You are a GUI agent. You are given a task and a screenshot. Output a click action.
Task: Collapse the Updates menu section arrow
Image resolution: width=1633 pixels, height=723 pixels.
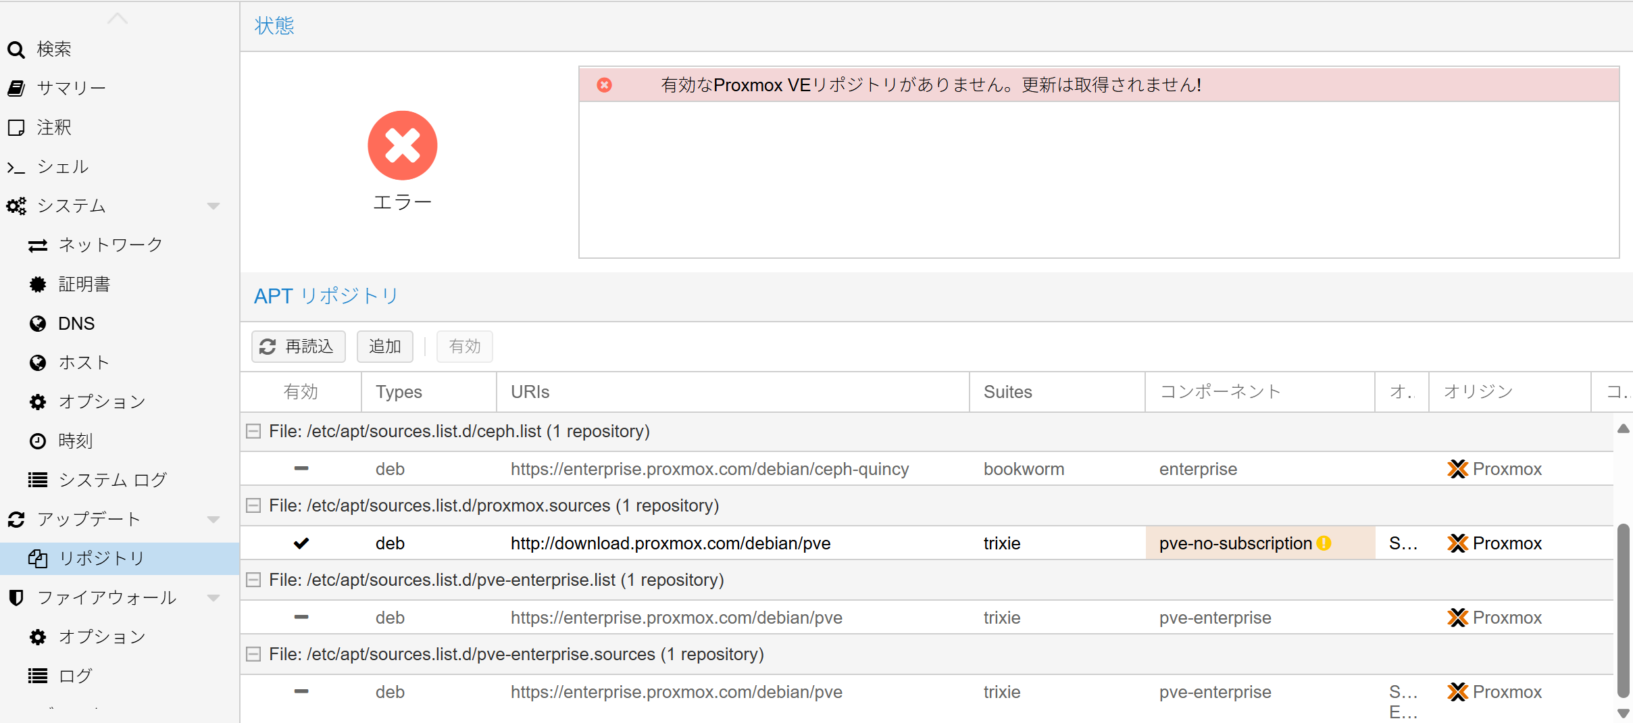pyautogui.click(x=213, y=520)
